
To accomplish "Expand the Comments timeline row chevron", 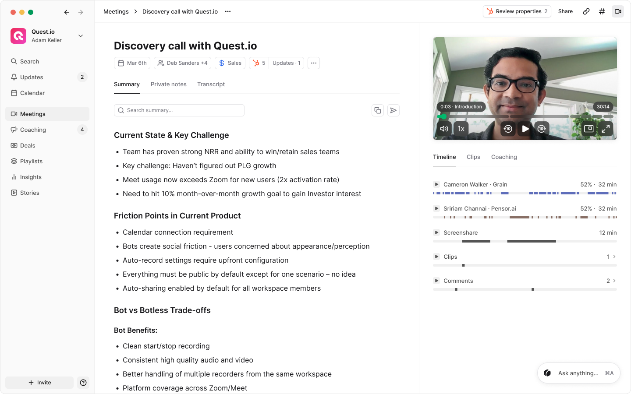I will (x=614, y=281).
